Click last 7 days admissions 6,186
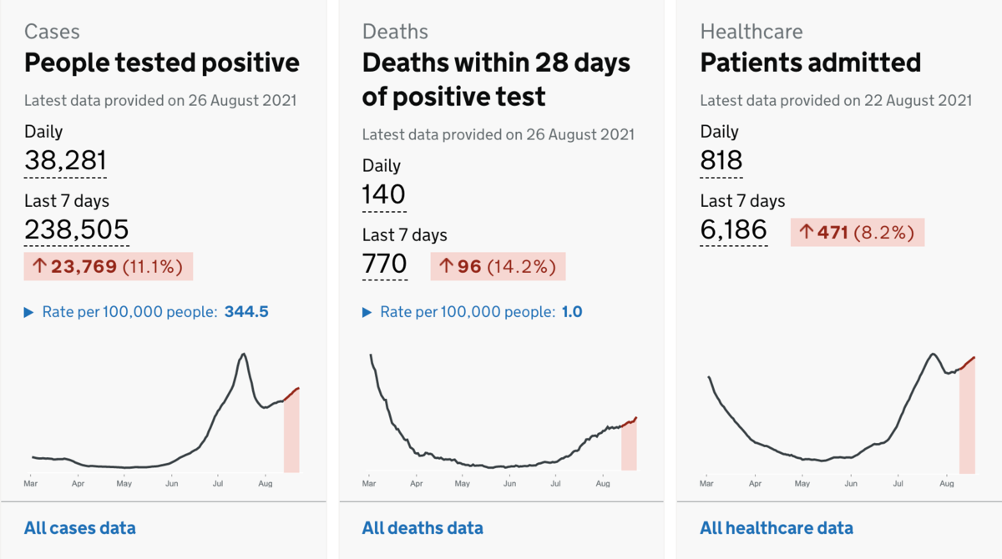The width and height of the screenshot is (1002, 559). click(x=733, y=229)
